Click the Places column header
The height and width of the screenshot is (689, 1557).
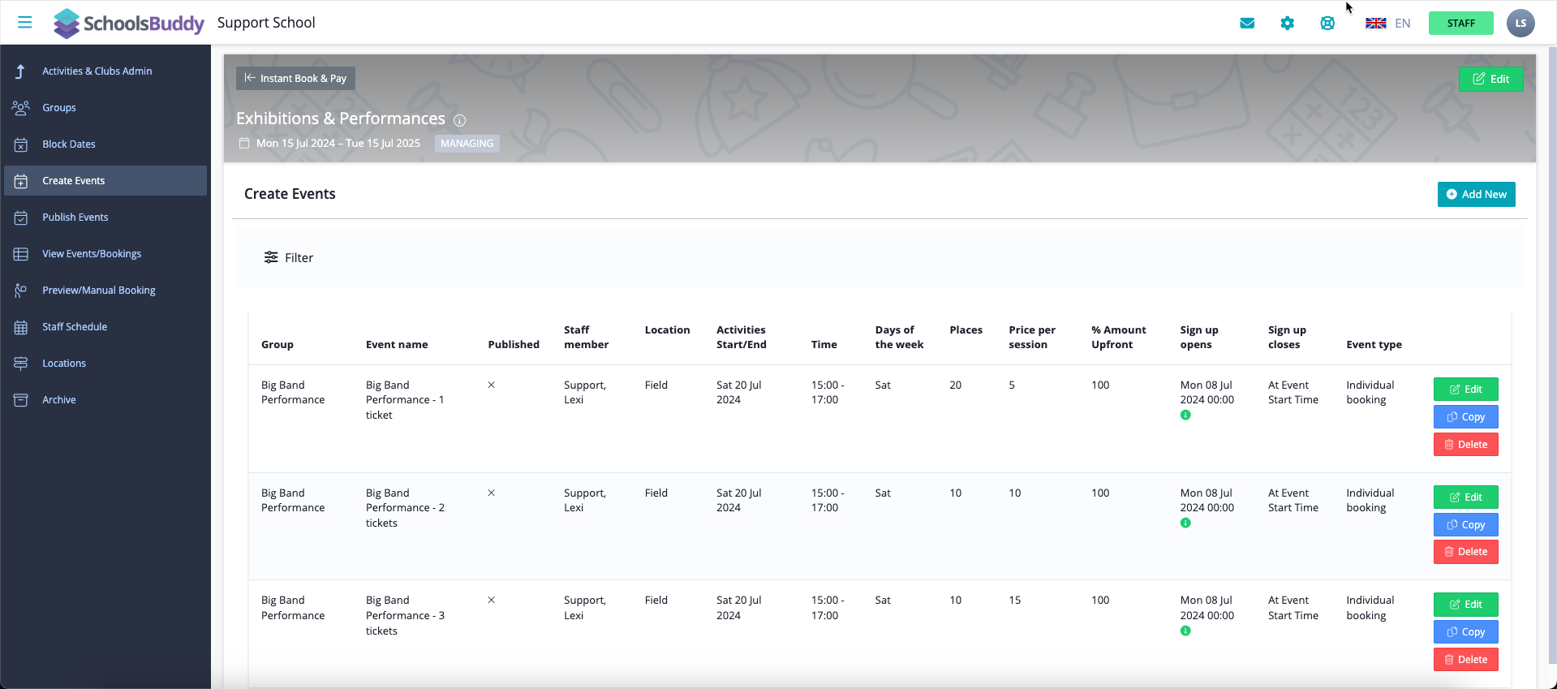point(966,329)
